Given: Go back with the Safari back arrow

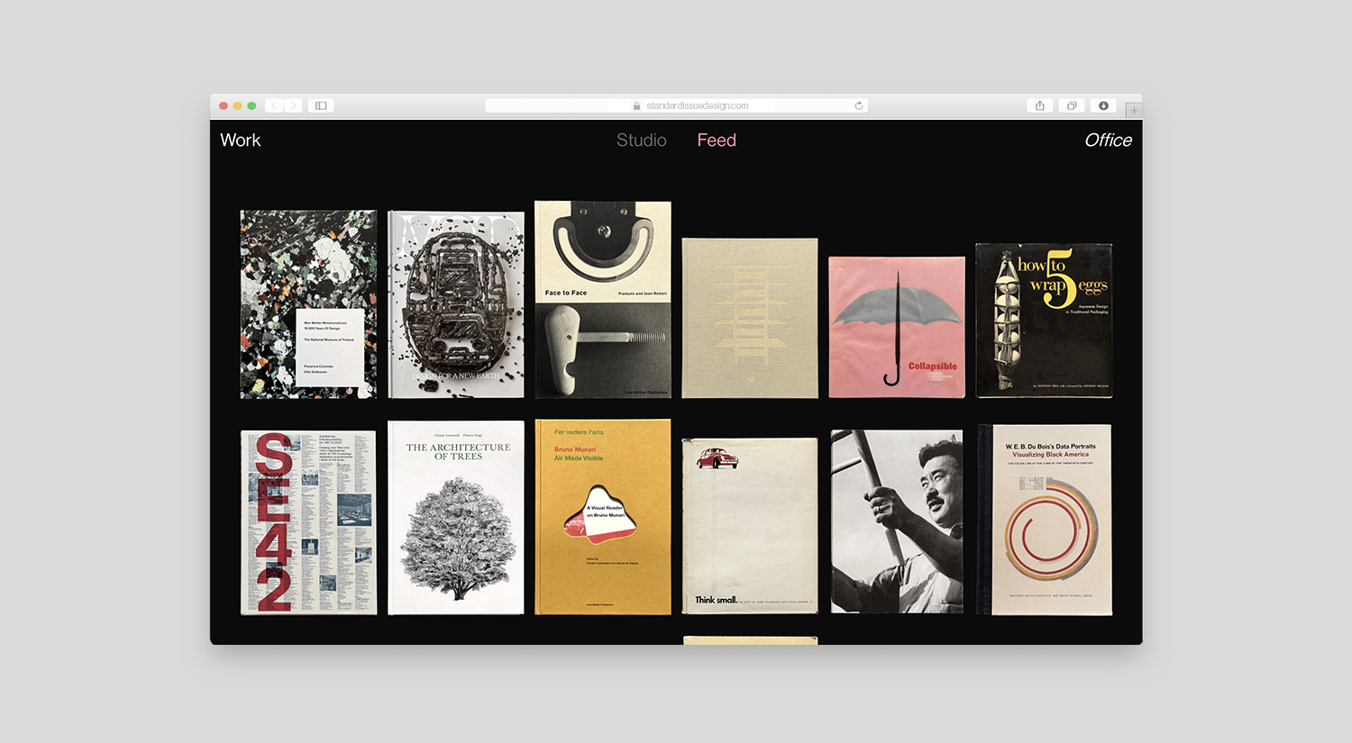Looking at the screenshot, I should [x=274, y=105].
